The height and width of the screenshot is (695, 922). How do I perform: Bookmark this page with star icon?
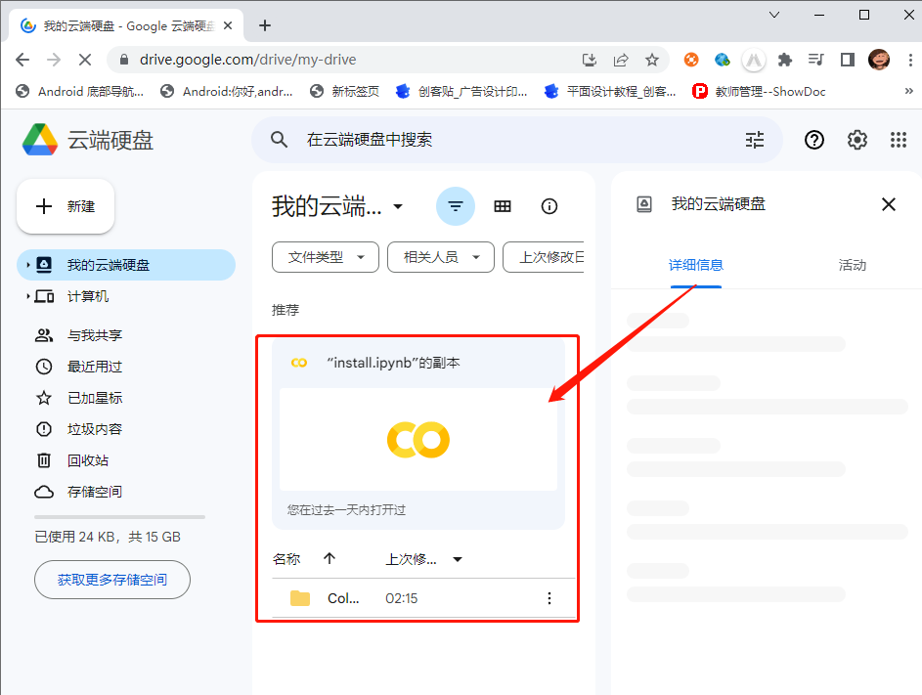click(x=651, y=60)
